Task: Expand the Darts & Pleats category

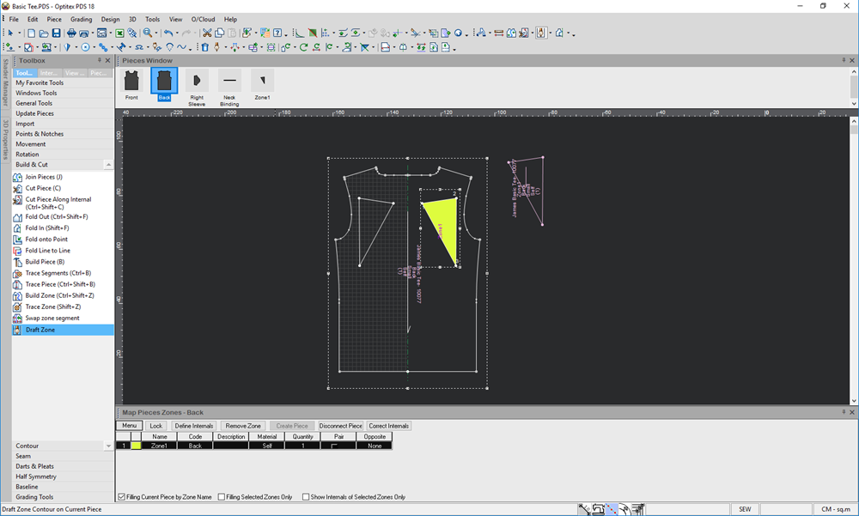Action: pos(34,466)
